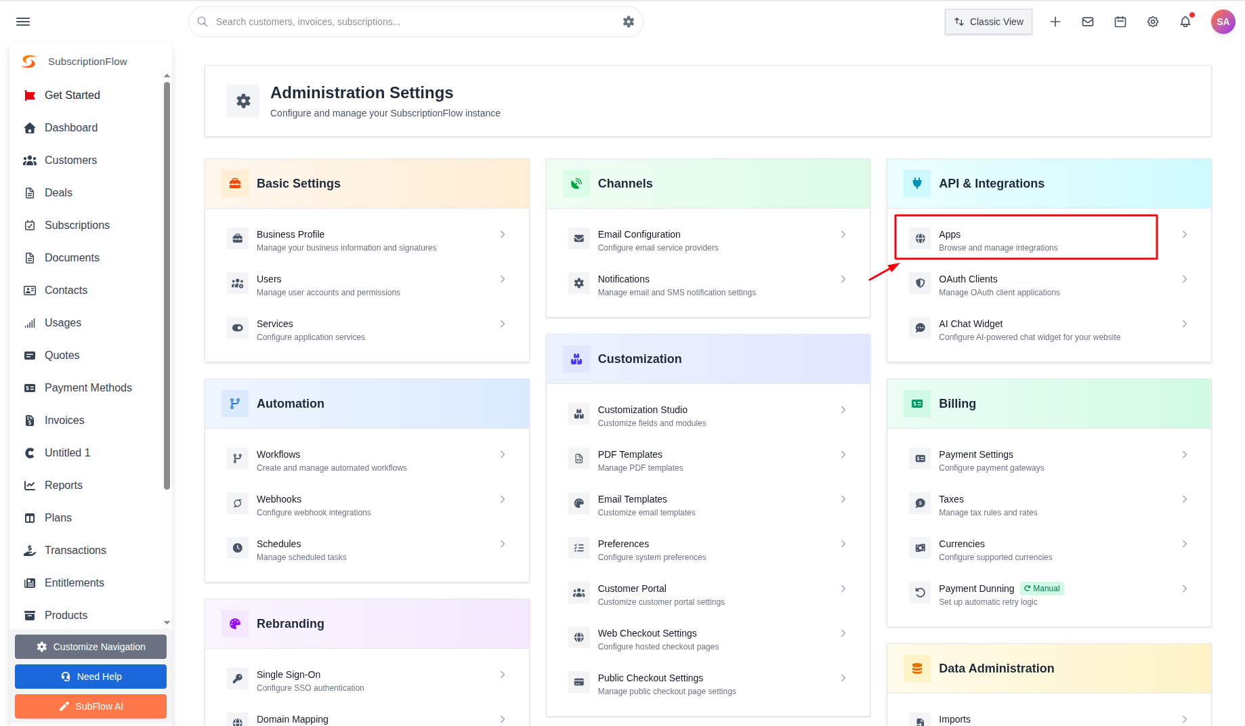
Task: Click the Need Help button
Action: (x=91, y=677)
